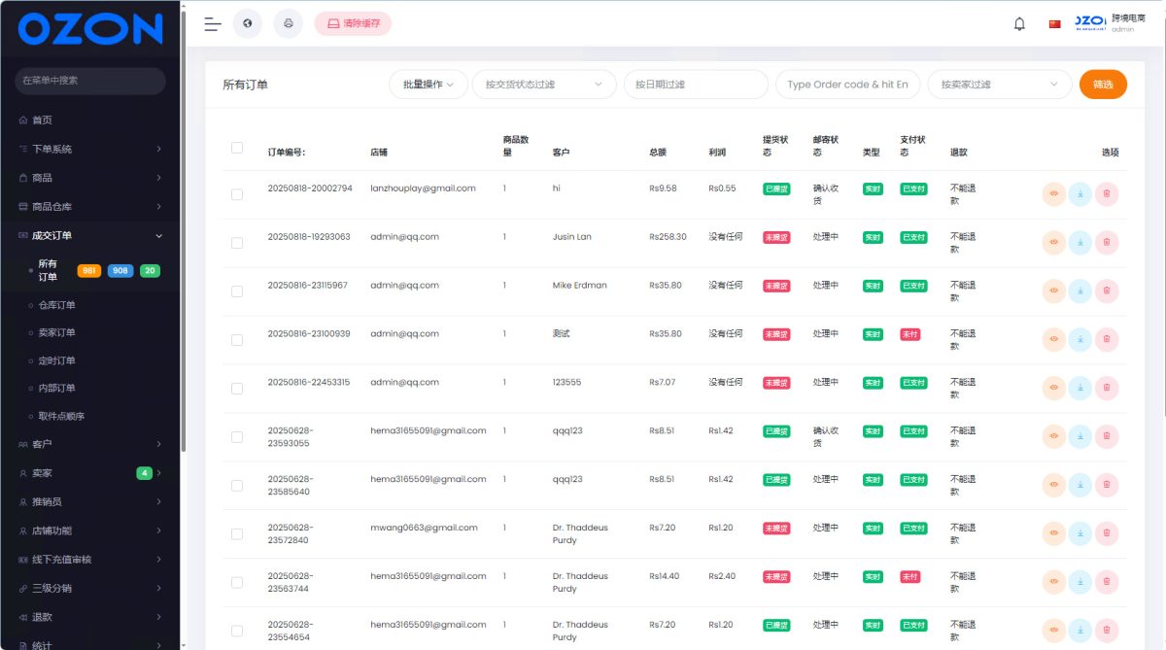Click the 清除缓存 clear cache button
Image resolution: width=1166 pixels, height=650 pixels.
click(x=353, y=23)
